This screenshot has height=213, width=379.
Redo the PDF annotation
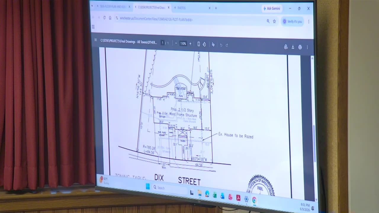(x=227, y=45)
